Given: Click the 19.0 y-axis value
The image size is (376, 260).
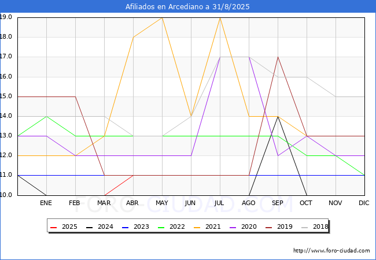Looking at the screenshot, I should (x=6, y=17).
